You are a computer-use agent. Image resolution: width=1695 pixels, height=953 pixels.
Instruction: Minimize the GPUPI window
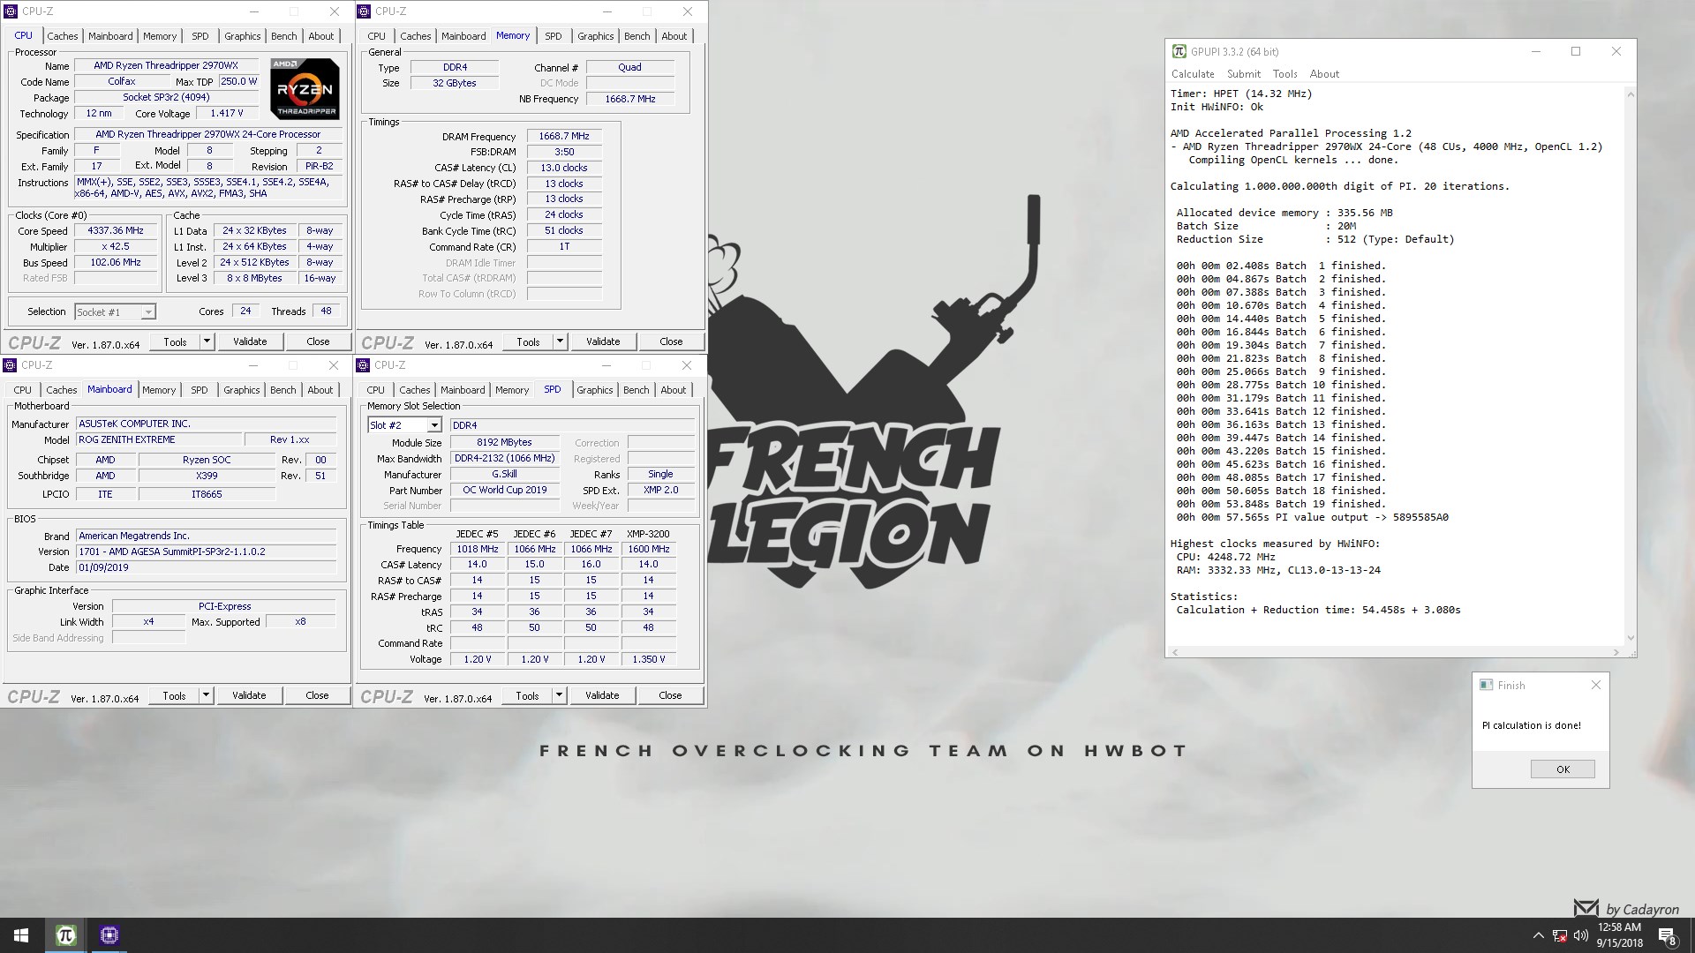click(1536, 51)
